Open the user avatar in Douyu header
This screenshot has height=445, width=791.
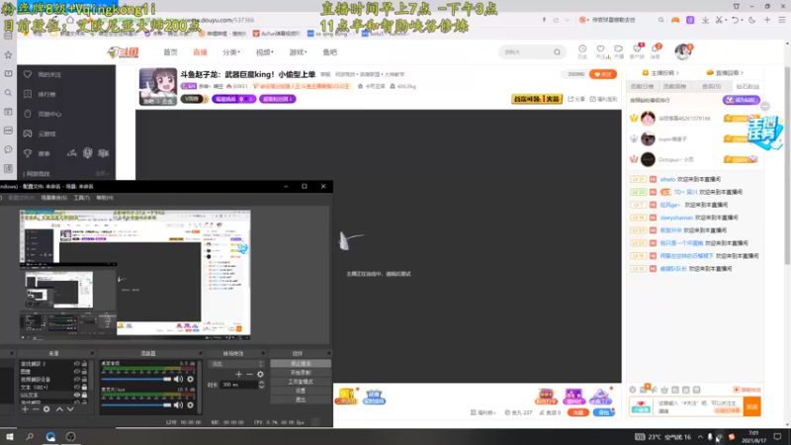(x=682, y=51)
